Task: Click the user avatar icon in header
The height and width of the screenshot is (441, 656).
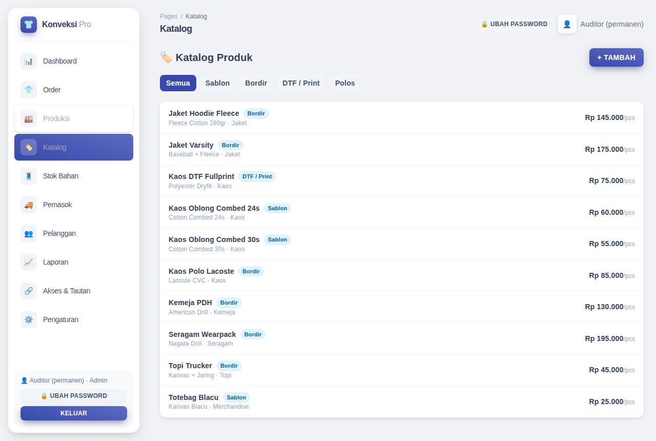Action: 567,24
